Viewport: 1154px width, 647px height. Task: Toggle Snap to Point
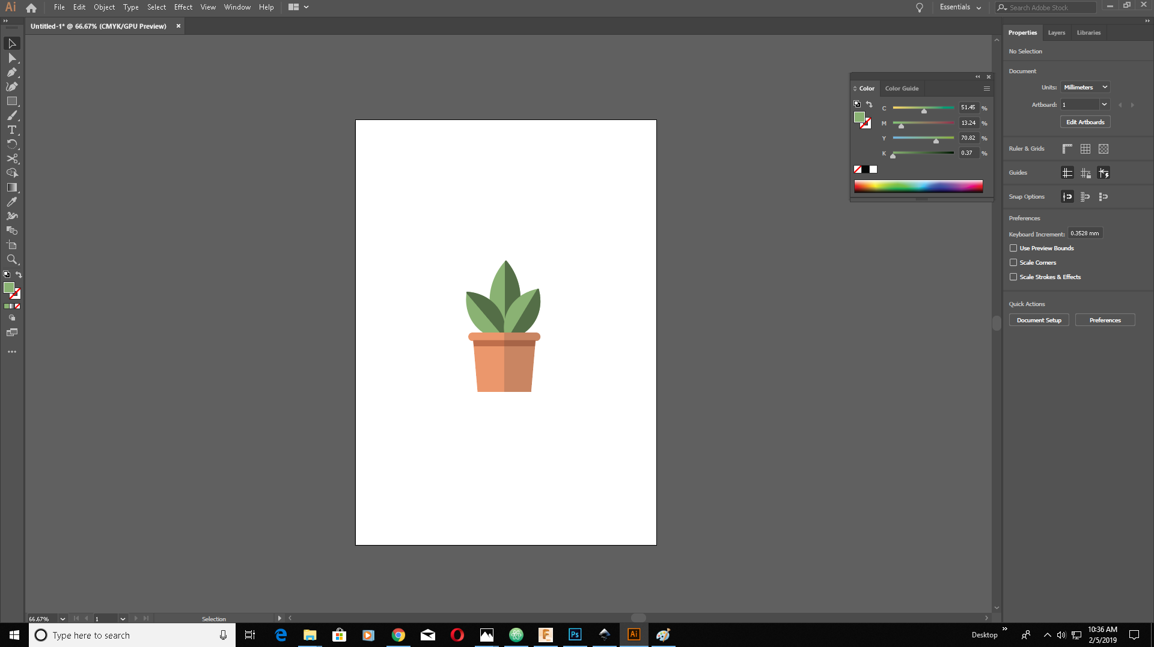[1067, 197]
